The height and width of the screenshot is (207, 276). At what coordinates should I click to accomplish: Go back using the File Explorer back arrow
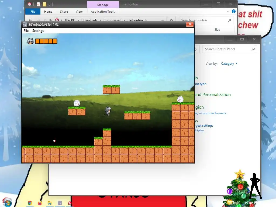click(31, 20)
